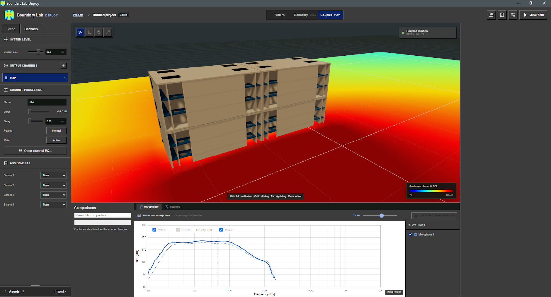Viewport: 551px width, 297px height.
Task: Switch to the Boundary solver tab
Action: pos(304,15)
